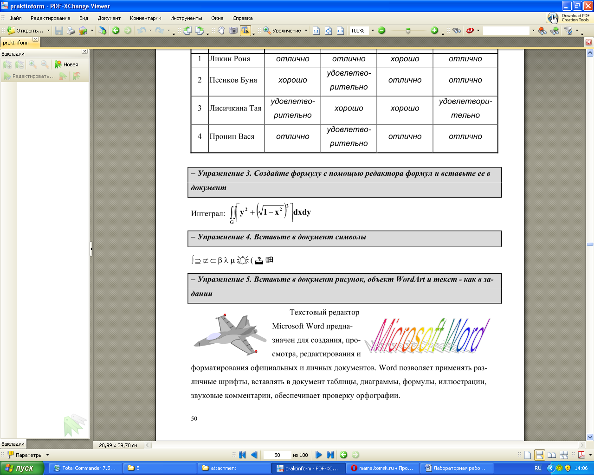
Task: Click Новая bookmark button
Action: pos(66,64)
